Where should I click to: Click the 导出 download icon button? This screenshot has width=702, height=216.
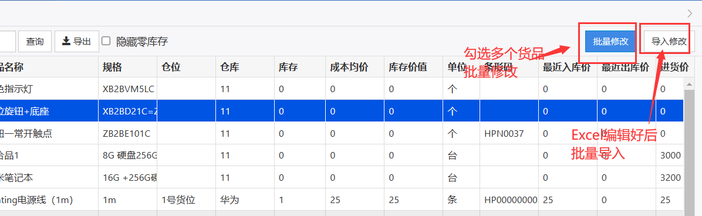point(76,42)
